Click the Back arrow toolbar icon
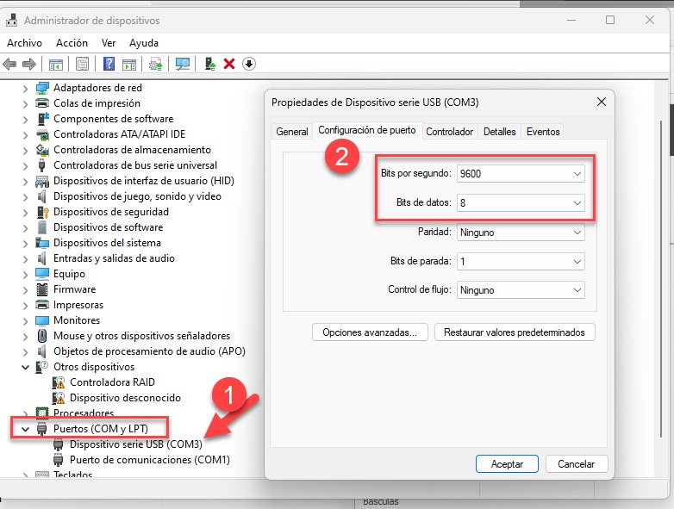The image size is (674, 509). click(9, 65)
